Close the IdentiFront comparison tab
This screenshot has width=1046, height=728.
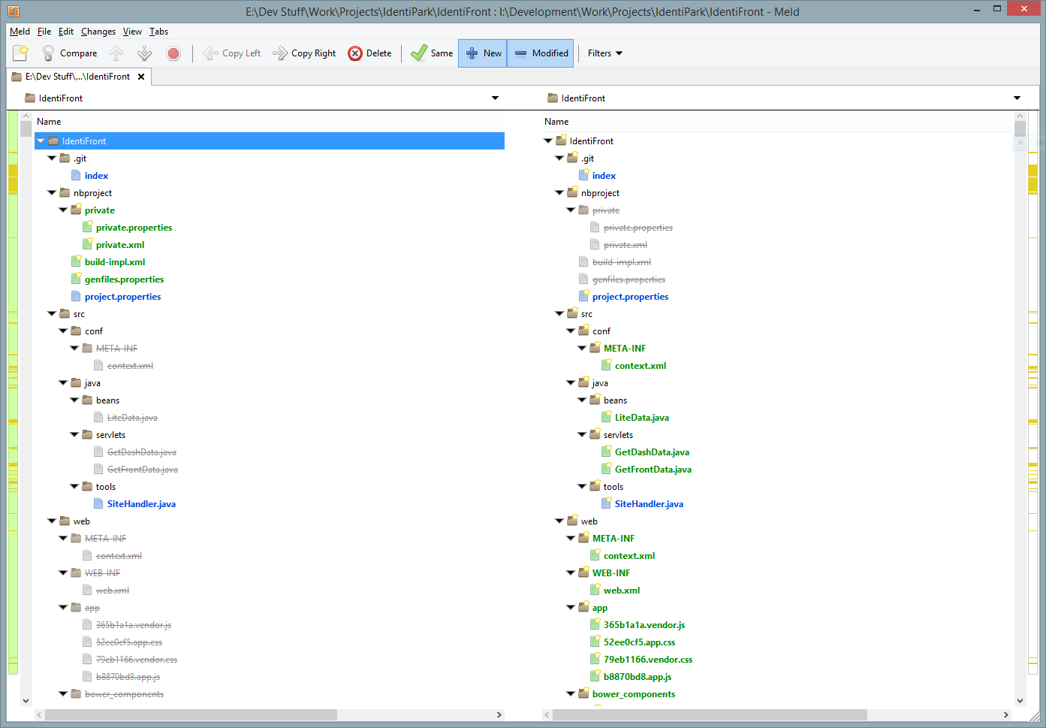coord(141,77)
